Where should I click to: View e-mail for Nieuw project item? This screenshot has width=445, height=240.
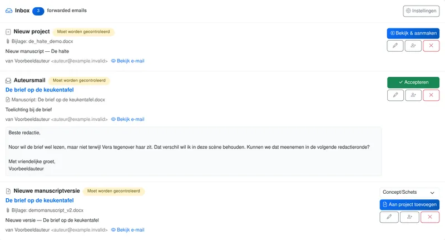(127, 61)
